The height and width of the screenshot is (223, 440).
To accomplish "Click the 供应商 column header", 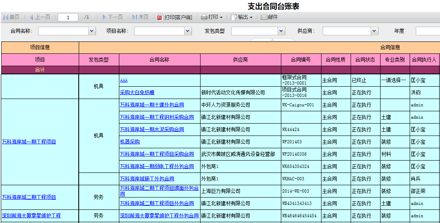I will (241, 60).
